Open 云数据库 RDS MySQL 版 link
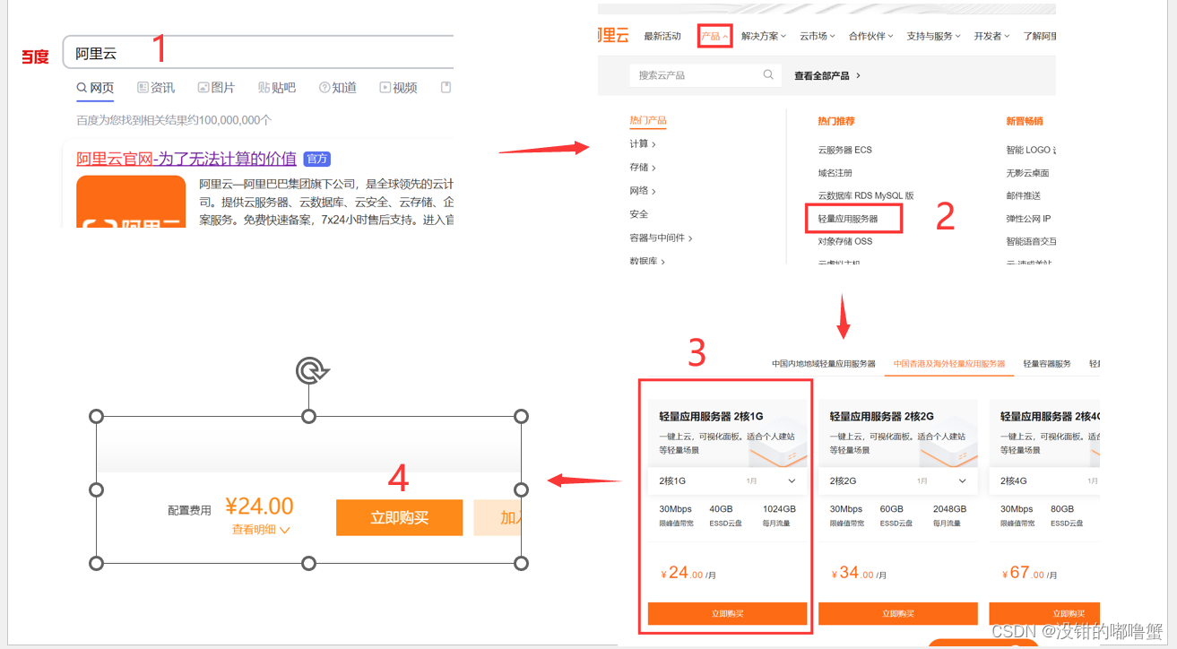Viewport: 1177px width, 649px height. (x=866, y=195)
